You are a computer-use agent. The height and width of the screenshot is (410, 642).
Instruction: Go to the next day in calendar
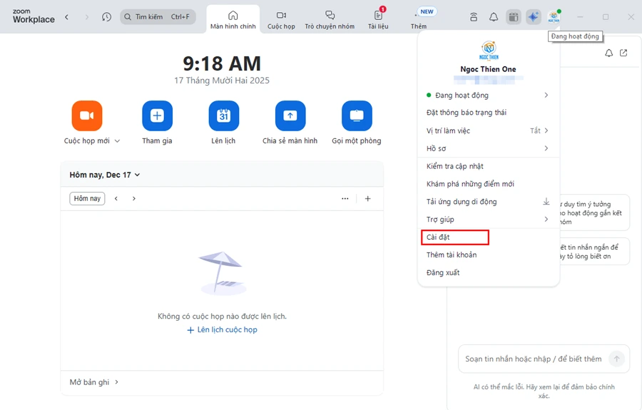134,198
